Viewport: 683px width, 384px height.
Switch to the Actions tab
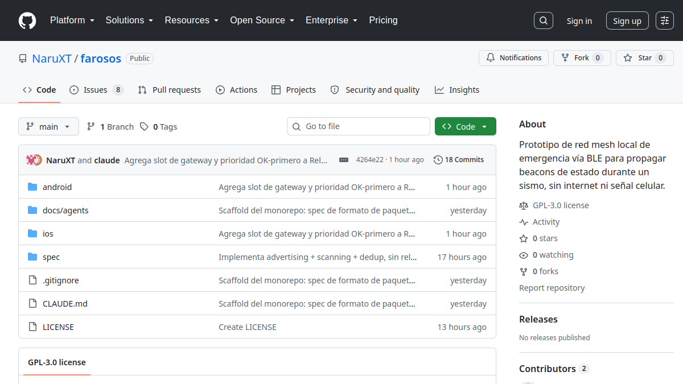pyautogui.click(x=236, y=90)
